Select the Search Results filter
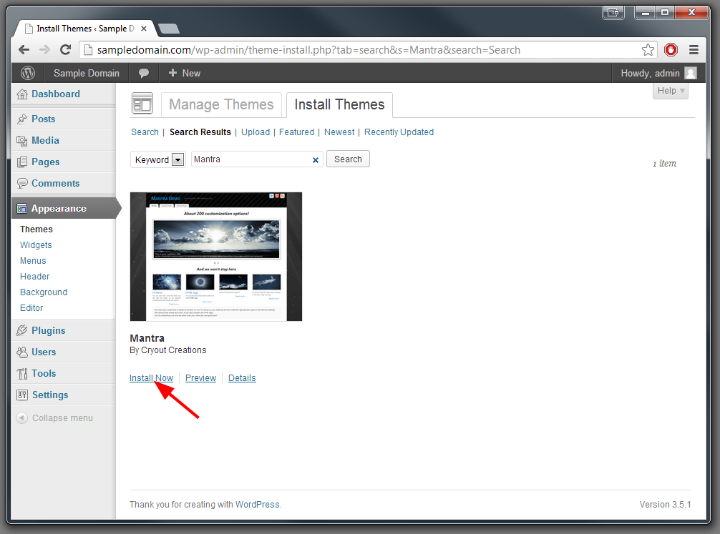Image resolution: width=720 pixels, height=534 pixels. click(x=200, y=132)
